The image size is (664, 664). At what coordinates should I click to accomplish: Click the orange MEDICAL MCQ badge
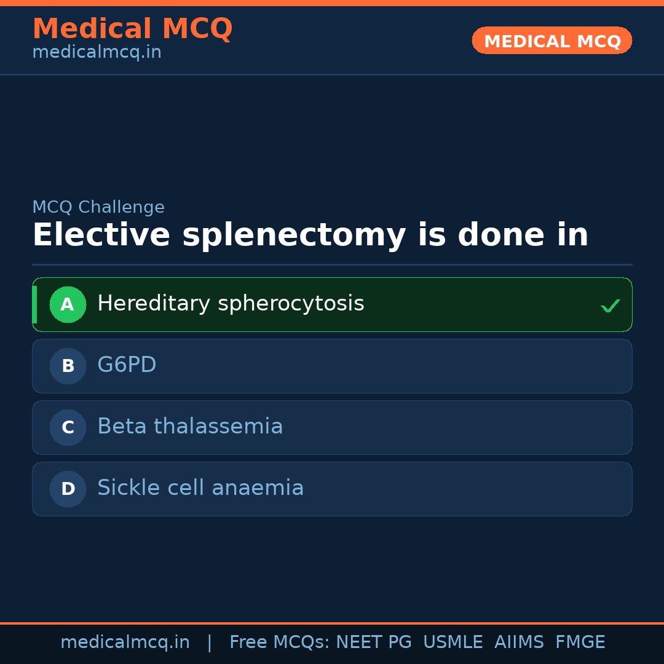coord(551,41)
